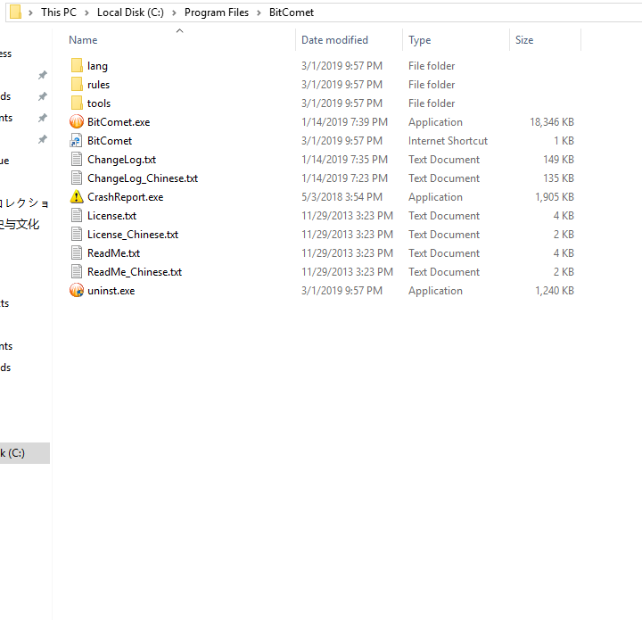Select ReadMe.txt file name
Image resolution: width=642 pixels, height=620 pixels.
click(113, 253)
